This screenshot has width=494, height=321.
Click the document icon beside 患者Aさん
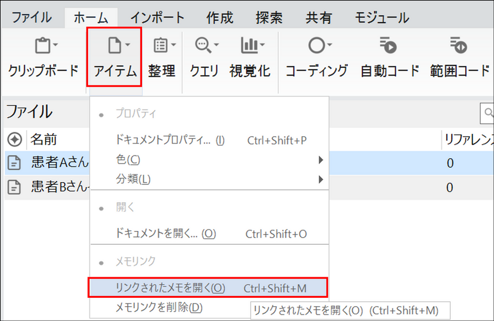[x=15, y=163]
